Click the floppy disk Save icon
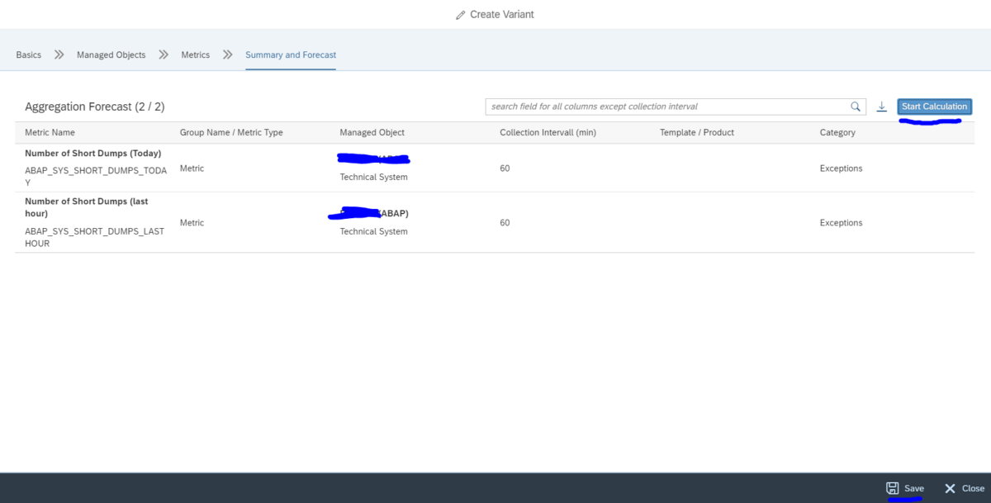Screen dimensions: 991x503 coord(893,487)
